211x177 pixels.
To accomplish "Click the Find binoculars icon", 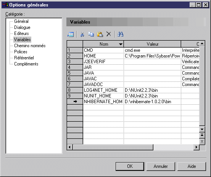I will tap(120, 34).
